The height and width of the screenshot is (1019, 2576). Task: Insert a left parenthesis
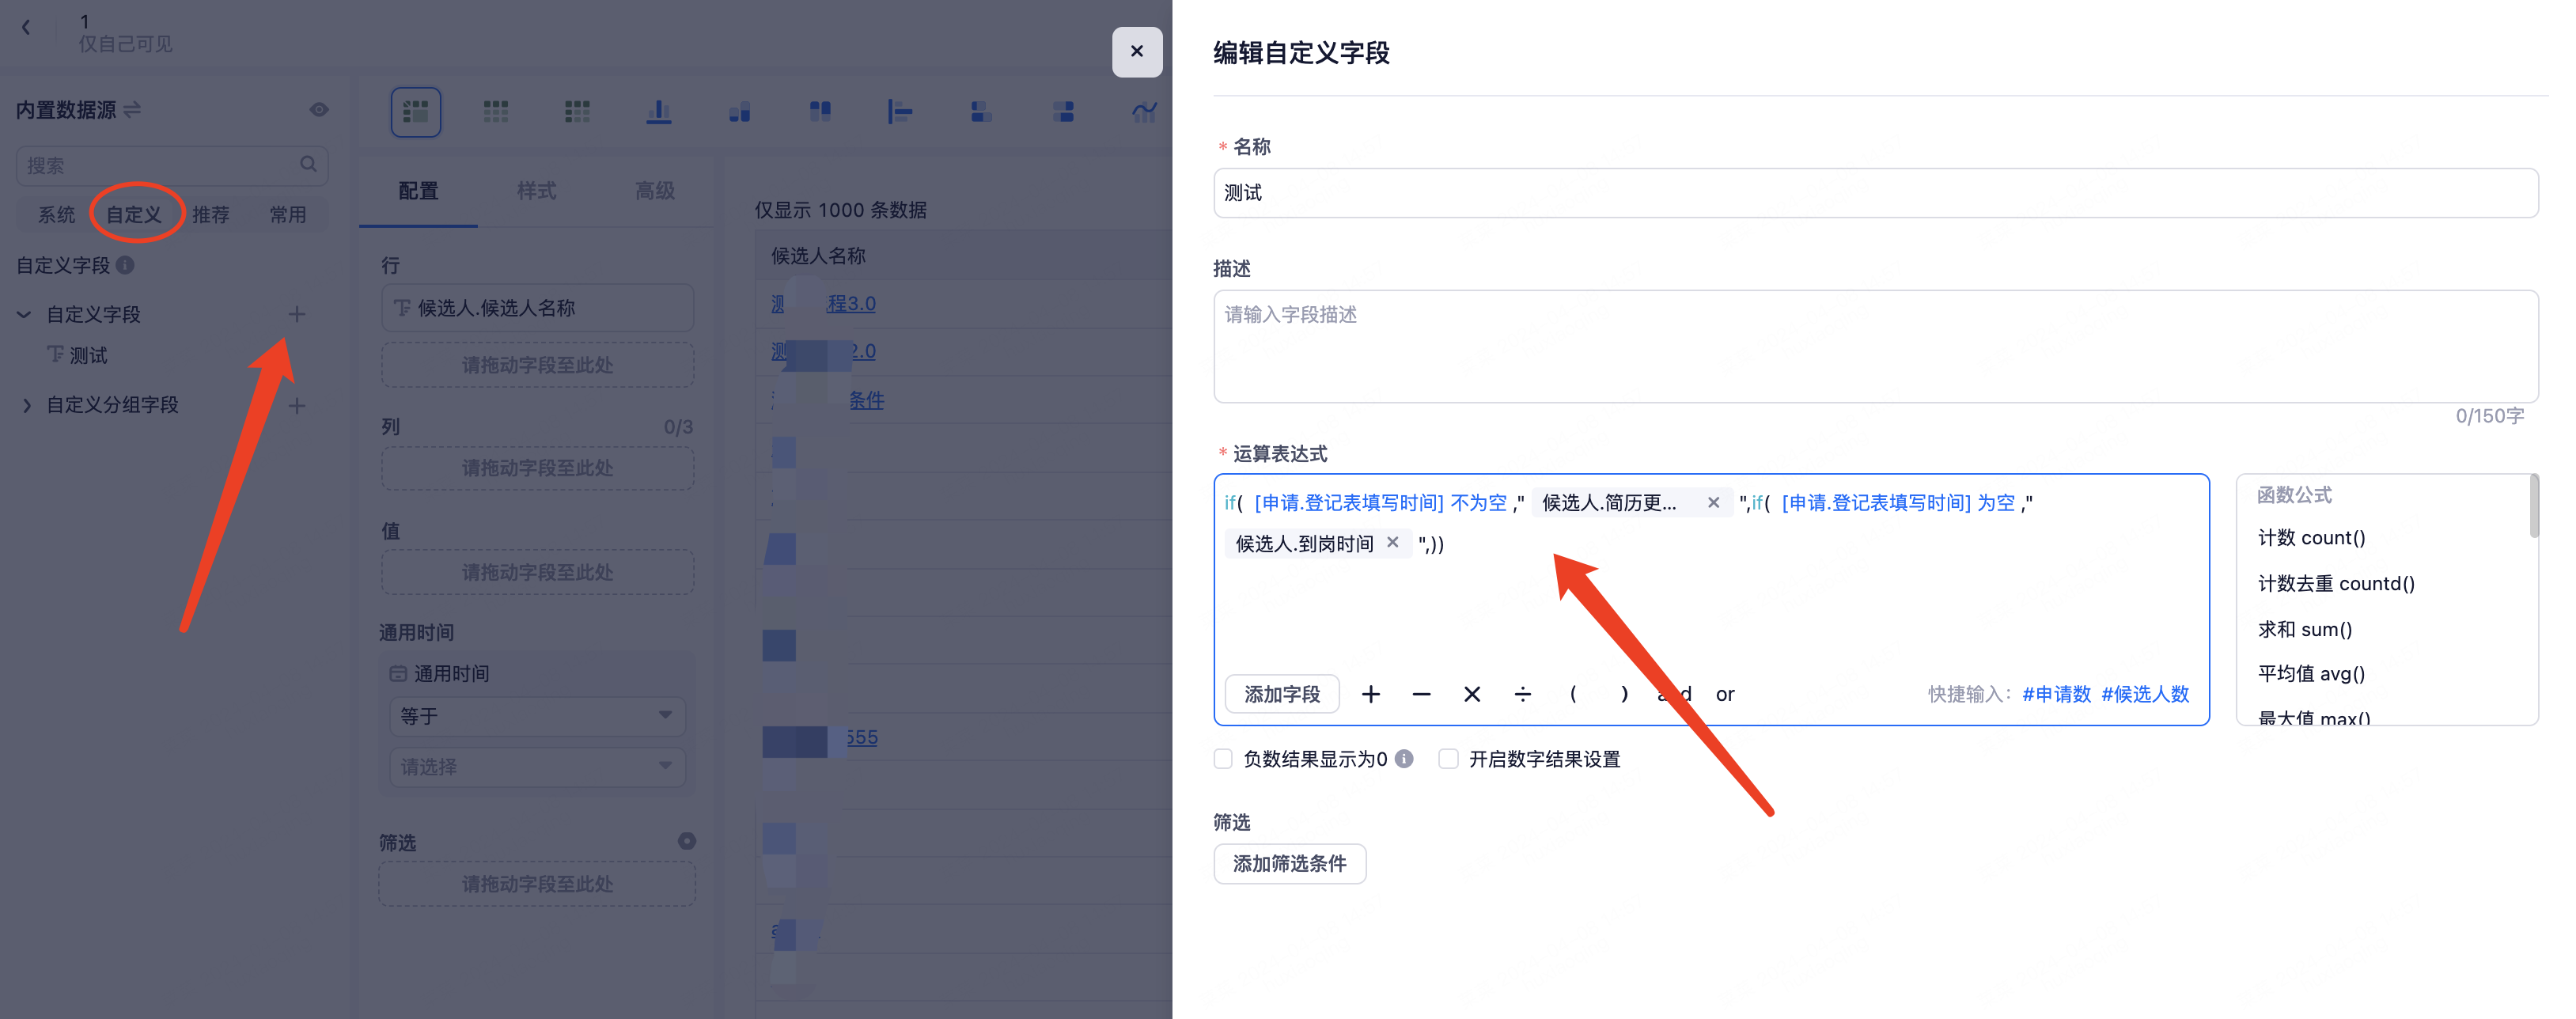pos(1573,694)
